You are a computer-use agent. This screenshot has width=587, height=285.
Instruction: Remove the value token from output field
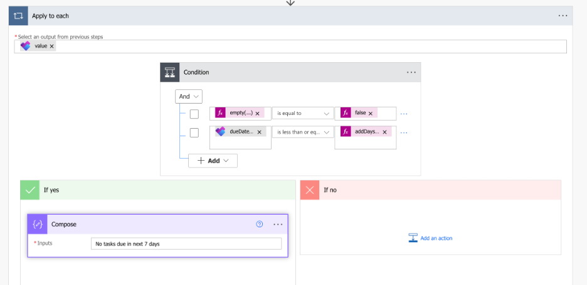(51, 46)
